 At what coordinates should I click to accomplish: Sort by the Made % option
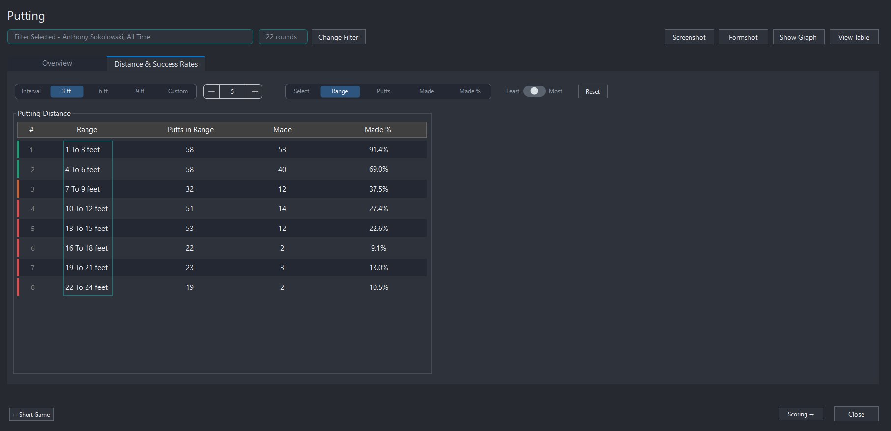point(470,91)
